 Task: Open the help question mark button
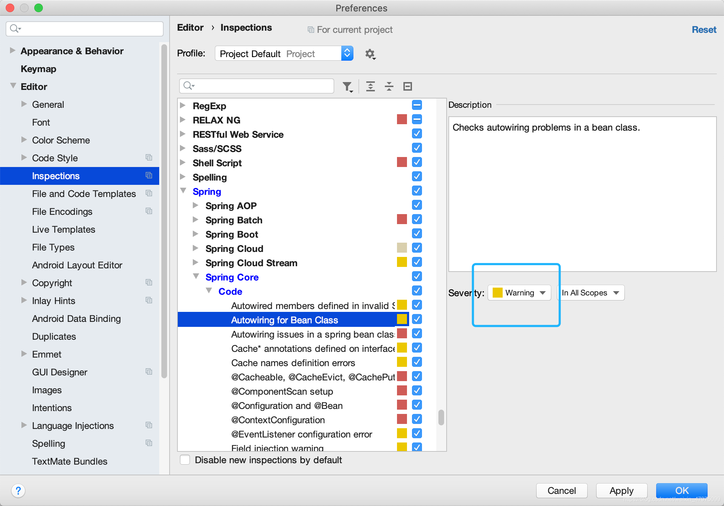pyautogui.click(x=18, y=491)
